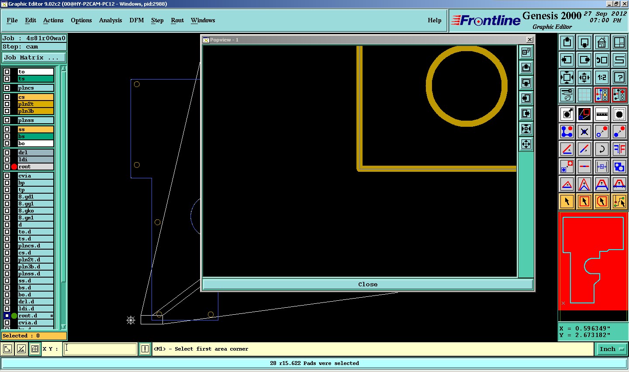Click the 'bs' green layer name
Image resolution: width=629 pixels, height=372 pixels.
click(35, 136)
